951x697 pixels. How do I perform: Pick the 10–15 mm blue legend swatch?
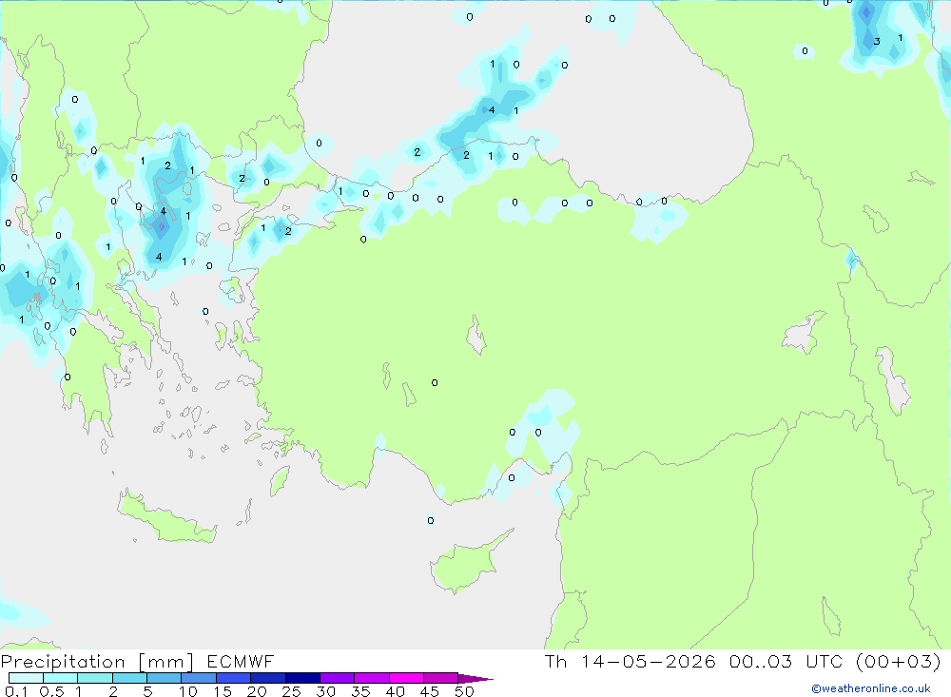(199, 678)
